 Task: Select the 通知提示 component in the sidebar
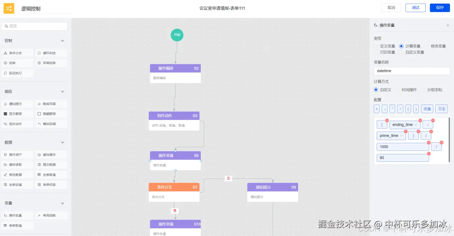tap(17, 104)
